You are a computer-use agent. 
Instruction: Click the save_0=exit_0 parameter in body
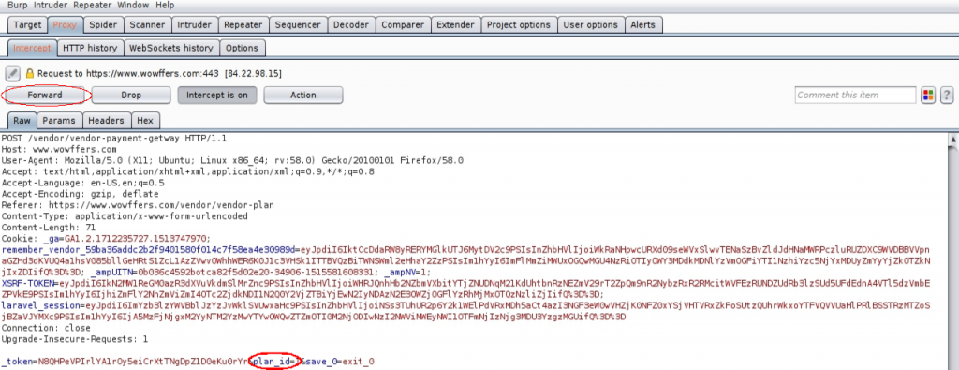340,362
